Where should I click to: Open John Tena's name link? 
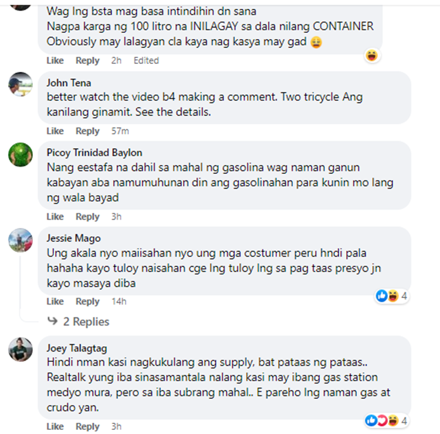pos(69,83)
